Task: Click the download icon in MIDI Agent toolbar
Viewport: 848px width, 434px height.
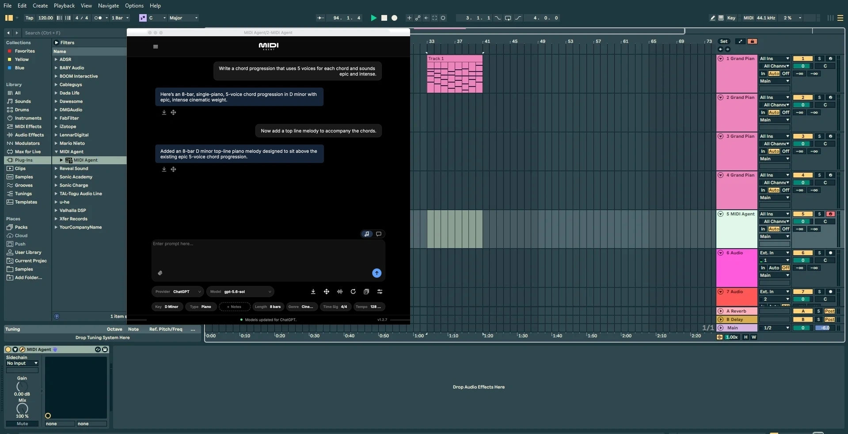Action: coord(313,292)
